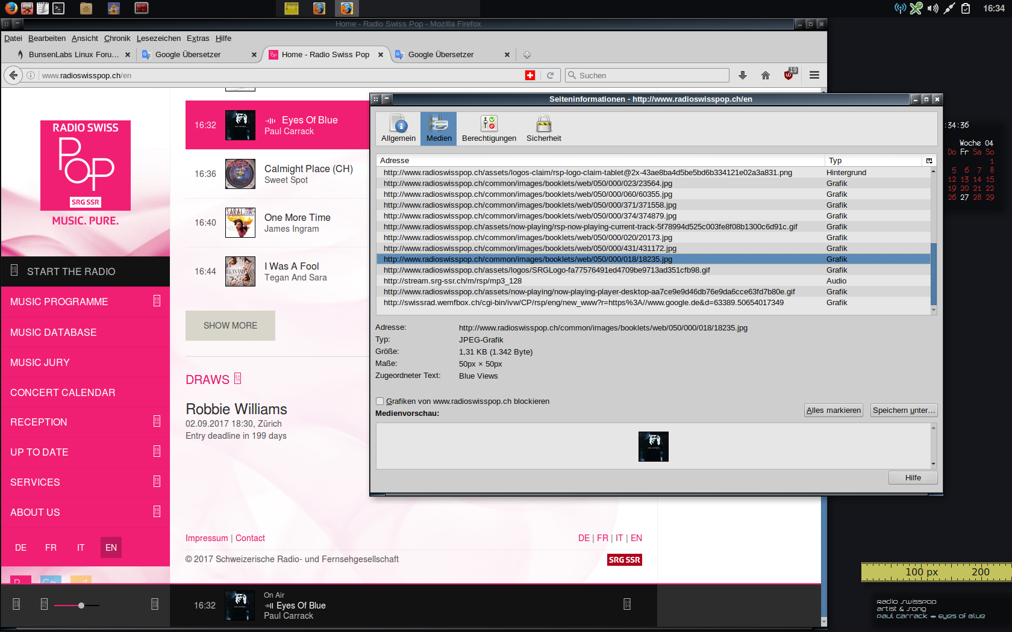The height and width of the screenshot is (632, 1012).
Task: Switch to the BunsenLabs Linux Forum tab
Action: (x=73, y=54)
